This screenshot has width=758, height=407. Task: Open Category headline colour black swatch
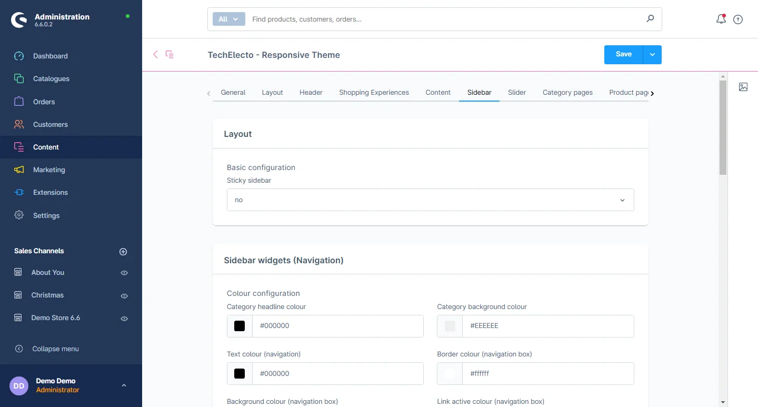tap(240, 326)
